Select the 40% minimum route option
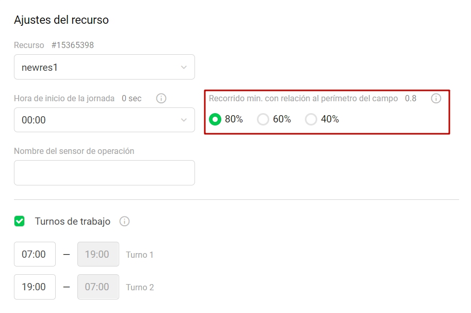Viewport: 471px width, 313px height. 311,119
